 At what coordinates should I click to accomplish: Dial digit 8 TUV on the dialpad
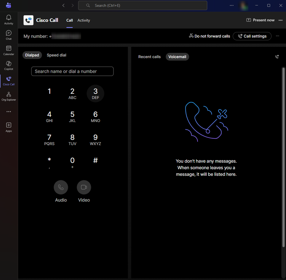click(72, 140)
